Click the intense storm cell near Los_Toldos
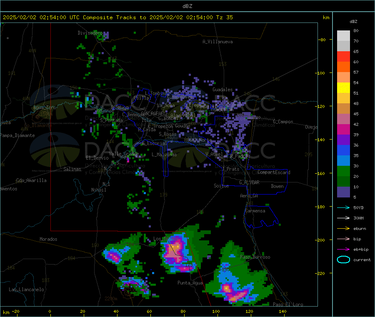375x317 pixels. pos(175,251)
